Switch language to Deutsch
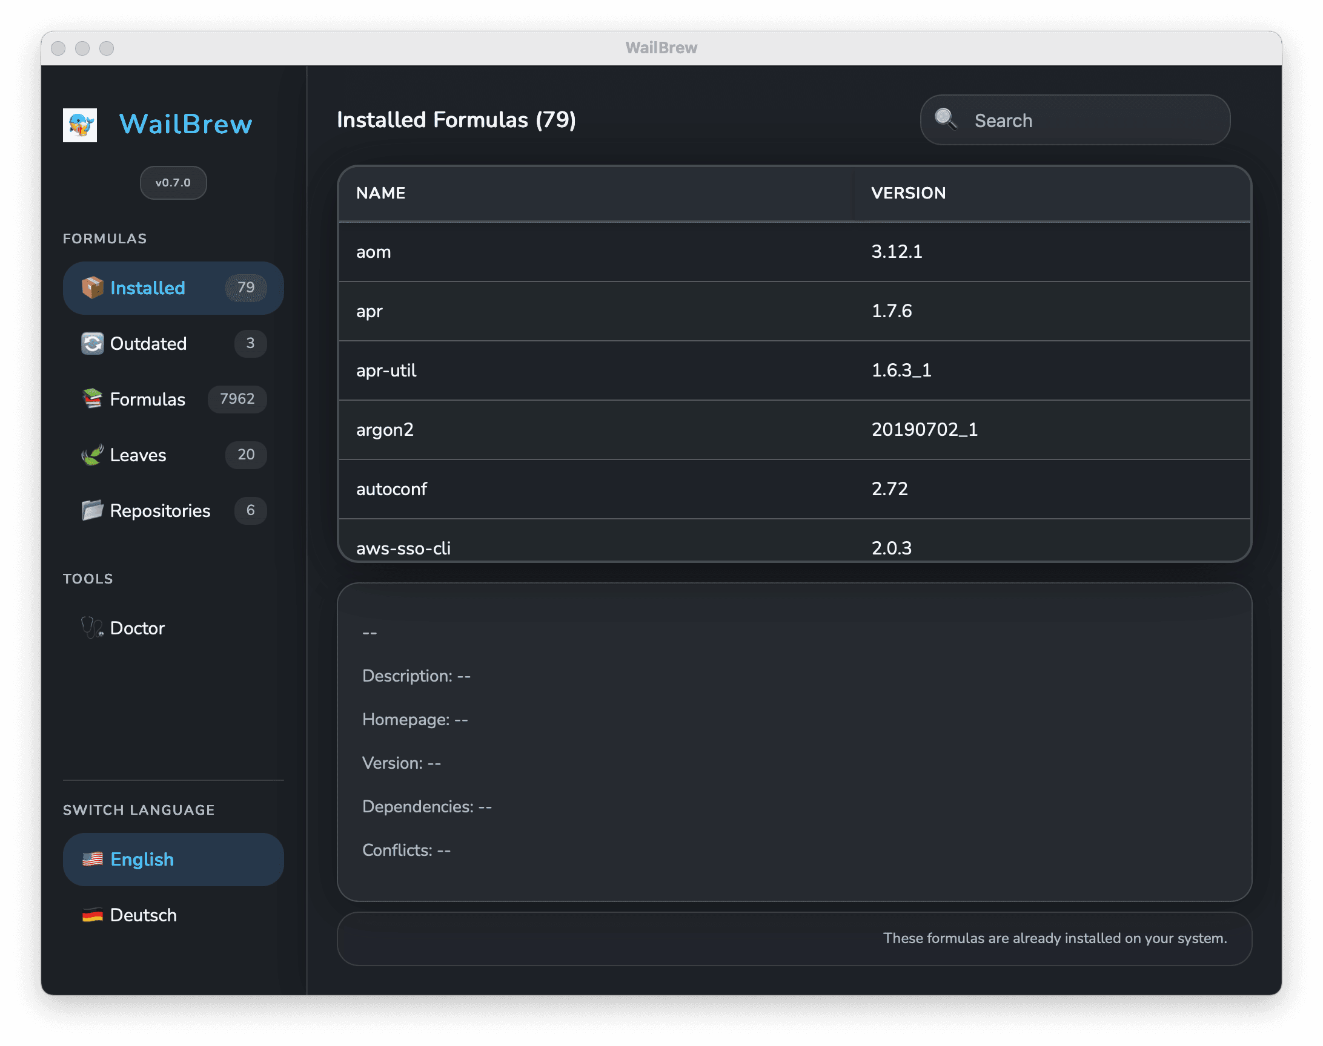The height and width of the screenshot is (1046, 1323). 173,916
